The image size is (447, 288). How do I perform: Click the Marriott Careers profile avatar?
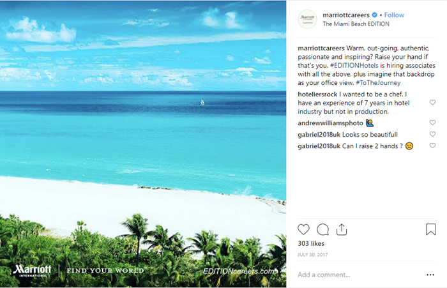click(x=307, y=19)
